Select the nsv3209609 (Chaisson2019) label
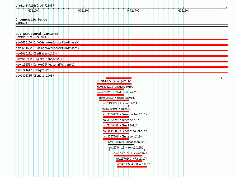 128,142
